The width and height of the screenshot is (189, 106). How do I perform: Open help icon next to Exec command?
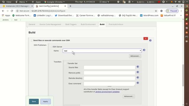(138, 83)
